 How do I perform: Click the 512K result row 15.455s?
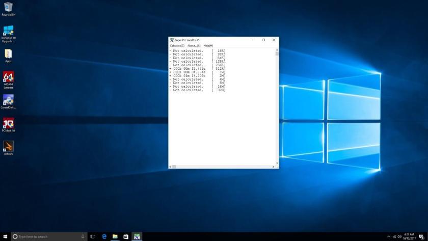[197, 68]
